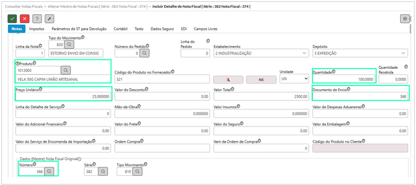Image resolution: width=416 pixels, height=185 pixels.
Task: Expand the Estabelecimento dropdown
Action: tap(261, 53)
